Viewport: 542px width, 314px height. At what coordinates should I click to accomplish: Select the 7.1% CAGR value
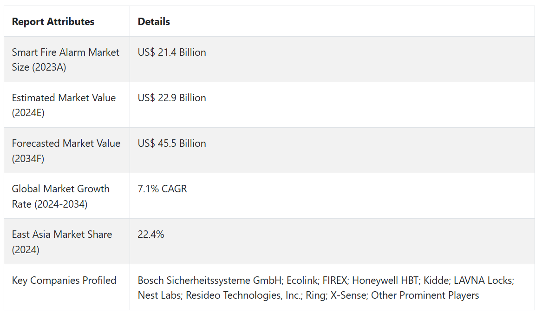tap(162, 189)
